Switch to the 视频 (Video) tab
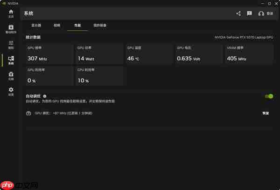Screen dimensions: 280x190 [x=57, y=25]
